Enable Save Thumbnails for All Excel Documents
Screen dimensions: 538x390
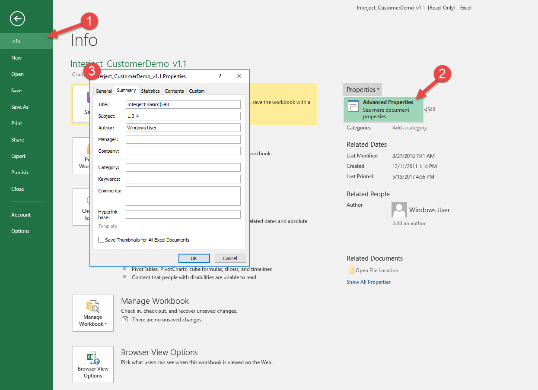[x=101, y=240]
